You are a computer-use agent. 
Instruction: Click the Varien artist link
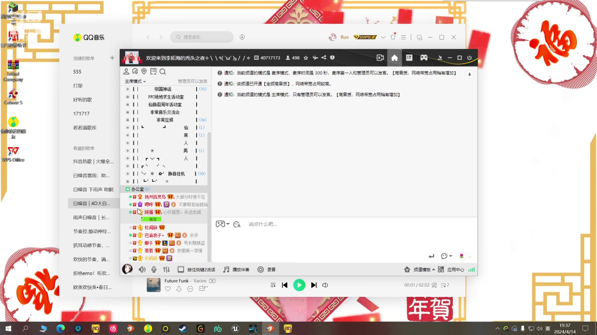pos(200,281)
